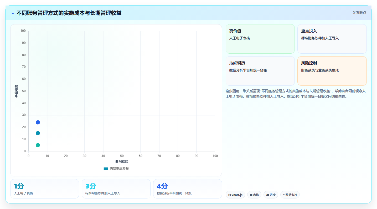The width and height of the screenshot is (377, 209).
Task: Select the teal-blue scatter point near 15
Action: [x=38, y=133]
